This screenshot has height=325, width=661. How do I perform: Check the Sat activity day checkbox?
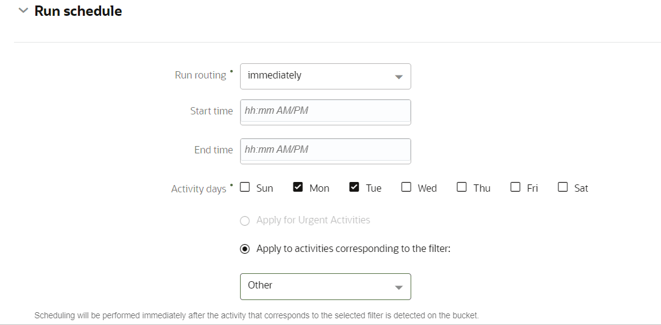coord(563,187)
